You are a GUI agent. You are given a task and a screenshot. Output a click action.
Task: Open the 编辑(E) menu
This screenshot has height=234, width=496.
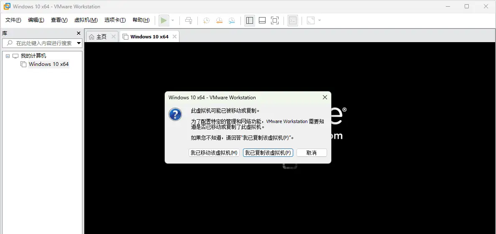pos(36,20)
